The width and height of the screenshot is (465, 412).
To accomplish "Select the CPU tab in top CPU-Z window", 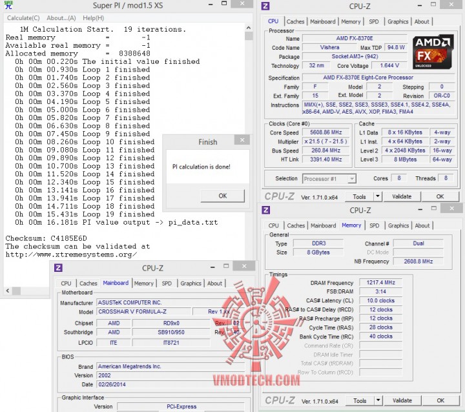I will tap(273, 21).
